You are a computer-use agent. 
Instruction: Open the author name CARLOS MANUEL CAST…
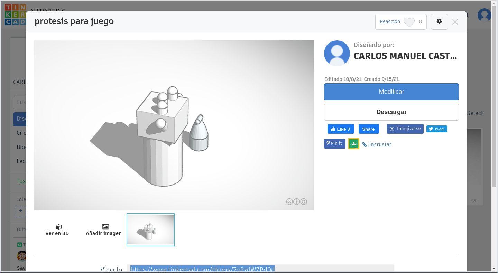(x=405, y=56)
